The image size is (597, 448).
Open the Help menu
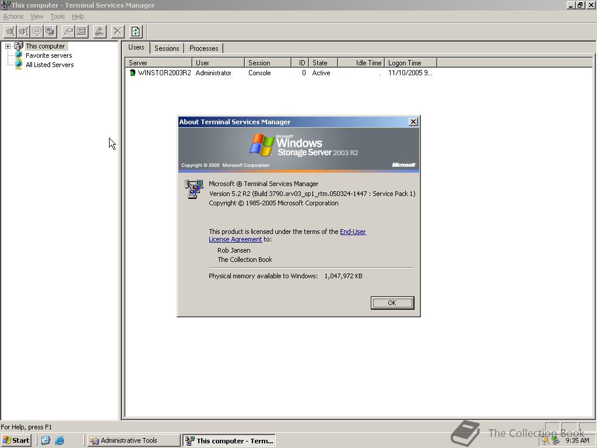click(x=78, y=16)
